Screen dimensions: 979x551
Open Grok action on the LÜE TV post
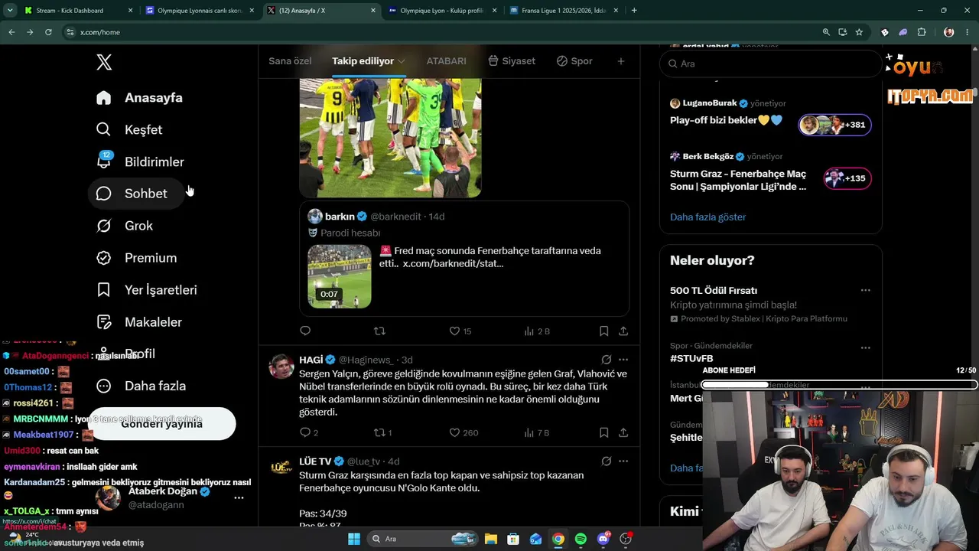click(607, 461)
